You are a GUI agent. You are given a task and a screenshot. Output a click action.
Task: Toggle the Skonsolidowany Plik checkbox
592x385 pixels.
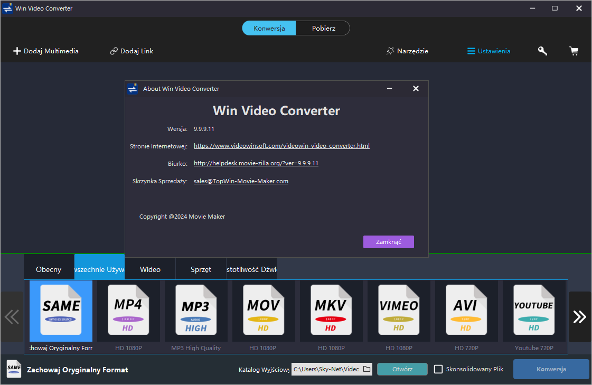coord(438,369)
